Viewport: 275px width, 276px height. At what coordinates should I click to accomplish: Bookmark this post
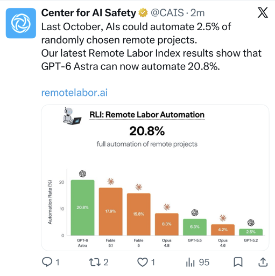tap(238, 262)
